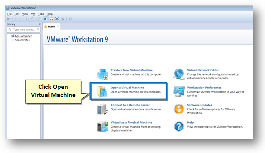The image size is (265, 153).
Task: Click the VMware Workstation title bar icon
Action: click(x=7, y=8)
